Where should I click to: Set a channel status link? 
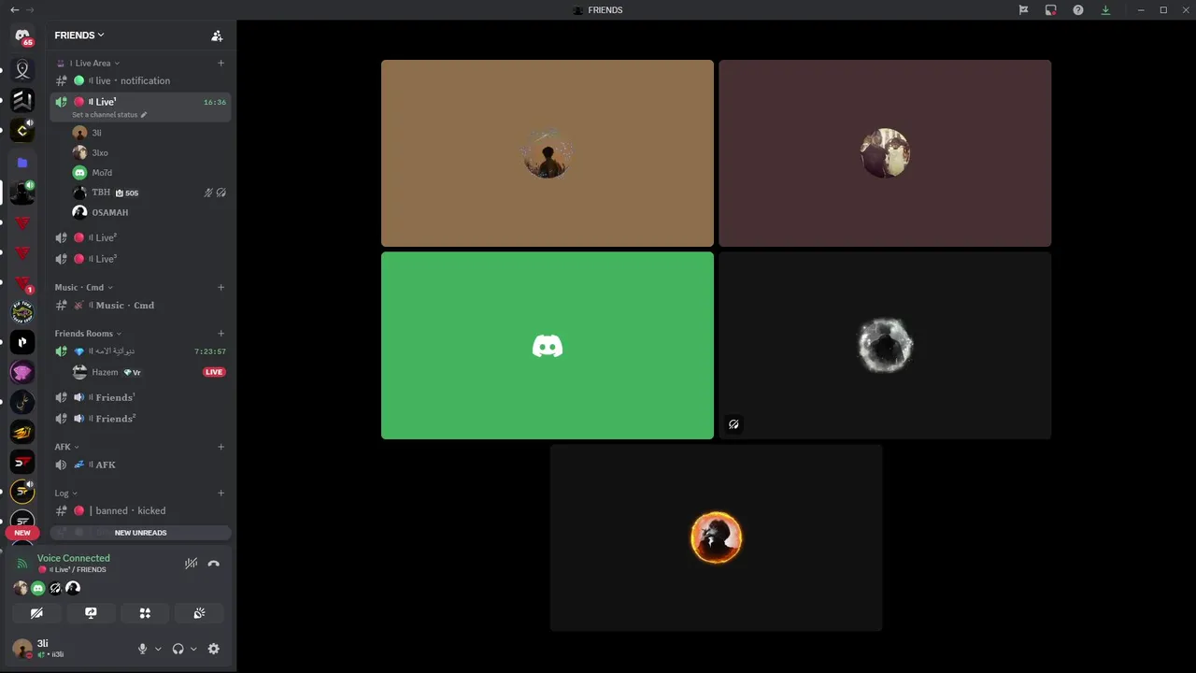pyautogui.click(x=108, y=115)
